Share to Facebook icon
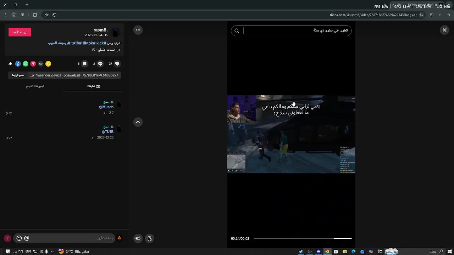Screen dimensions: 454x255 (18, 64)
